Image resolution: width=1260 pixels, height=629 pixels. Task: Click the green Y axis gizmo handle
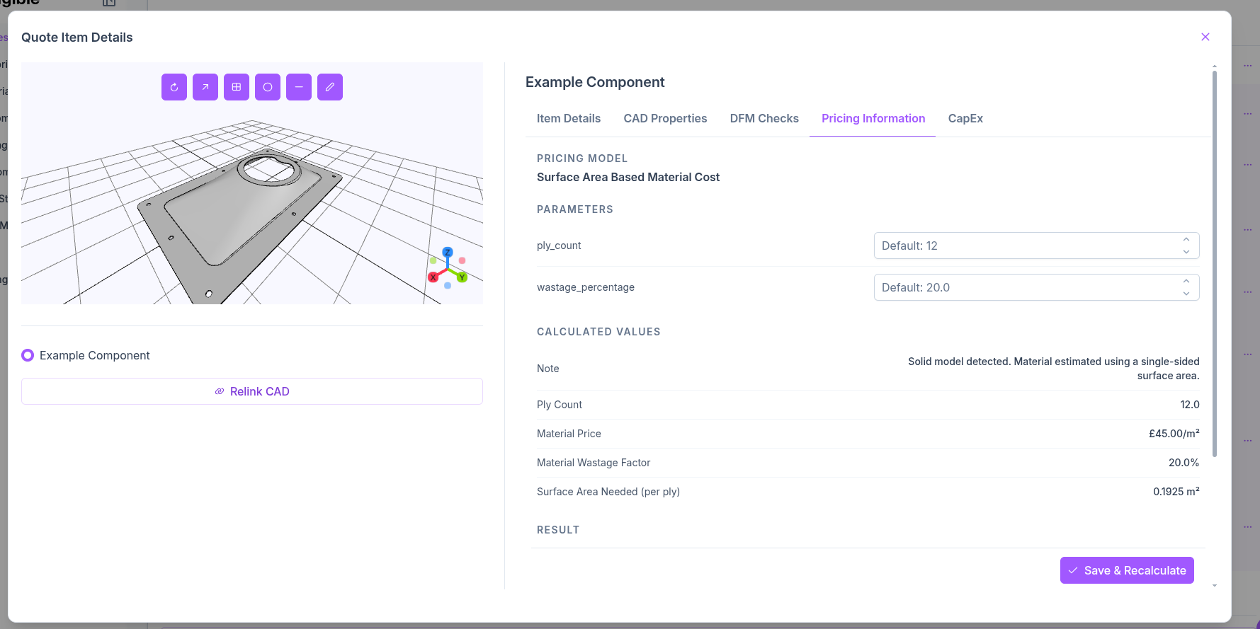(462, 277)
